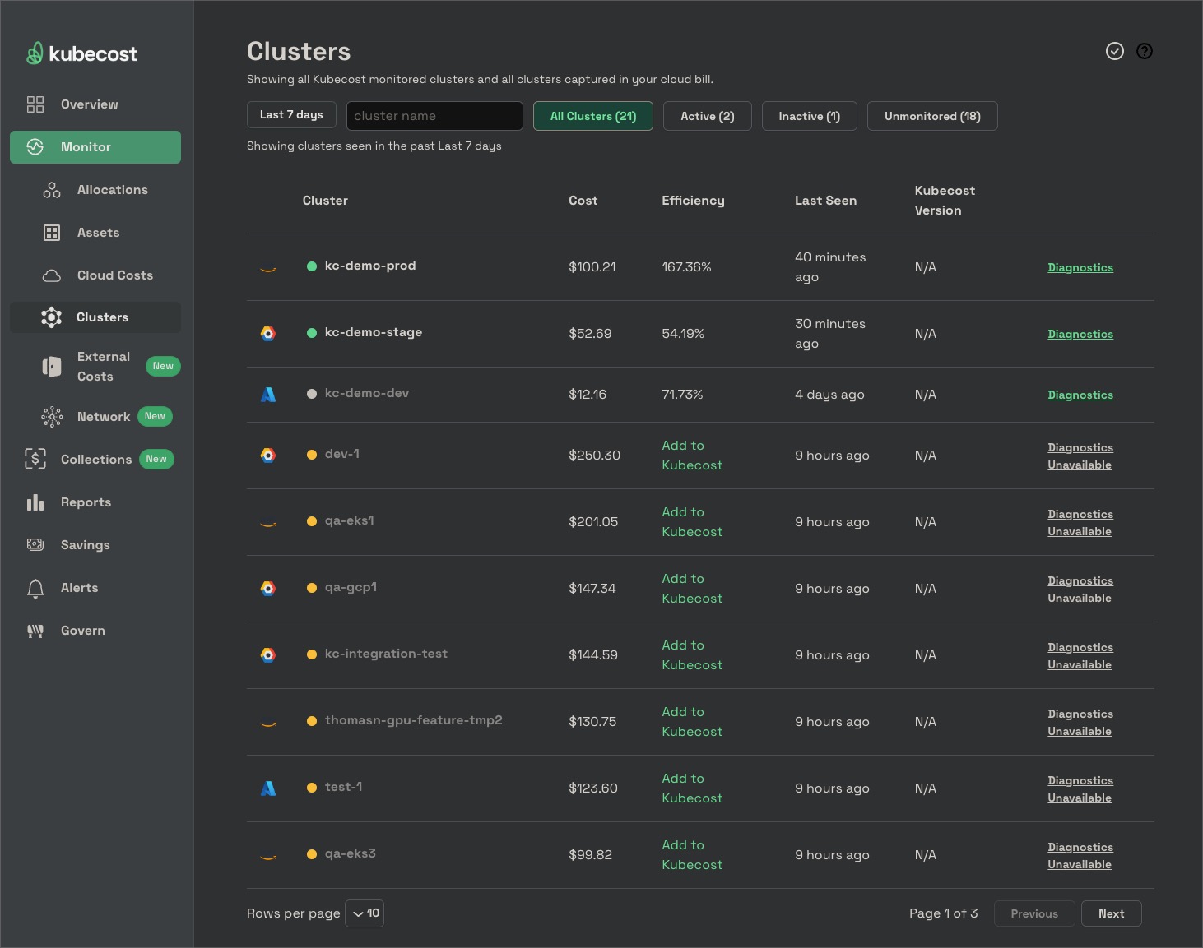Open Reports in the sidebar menu

[x=86, y=502]
